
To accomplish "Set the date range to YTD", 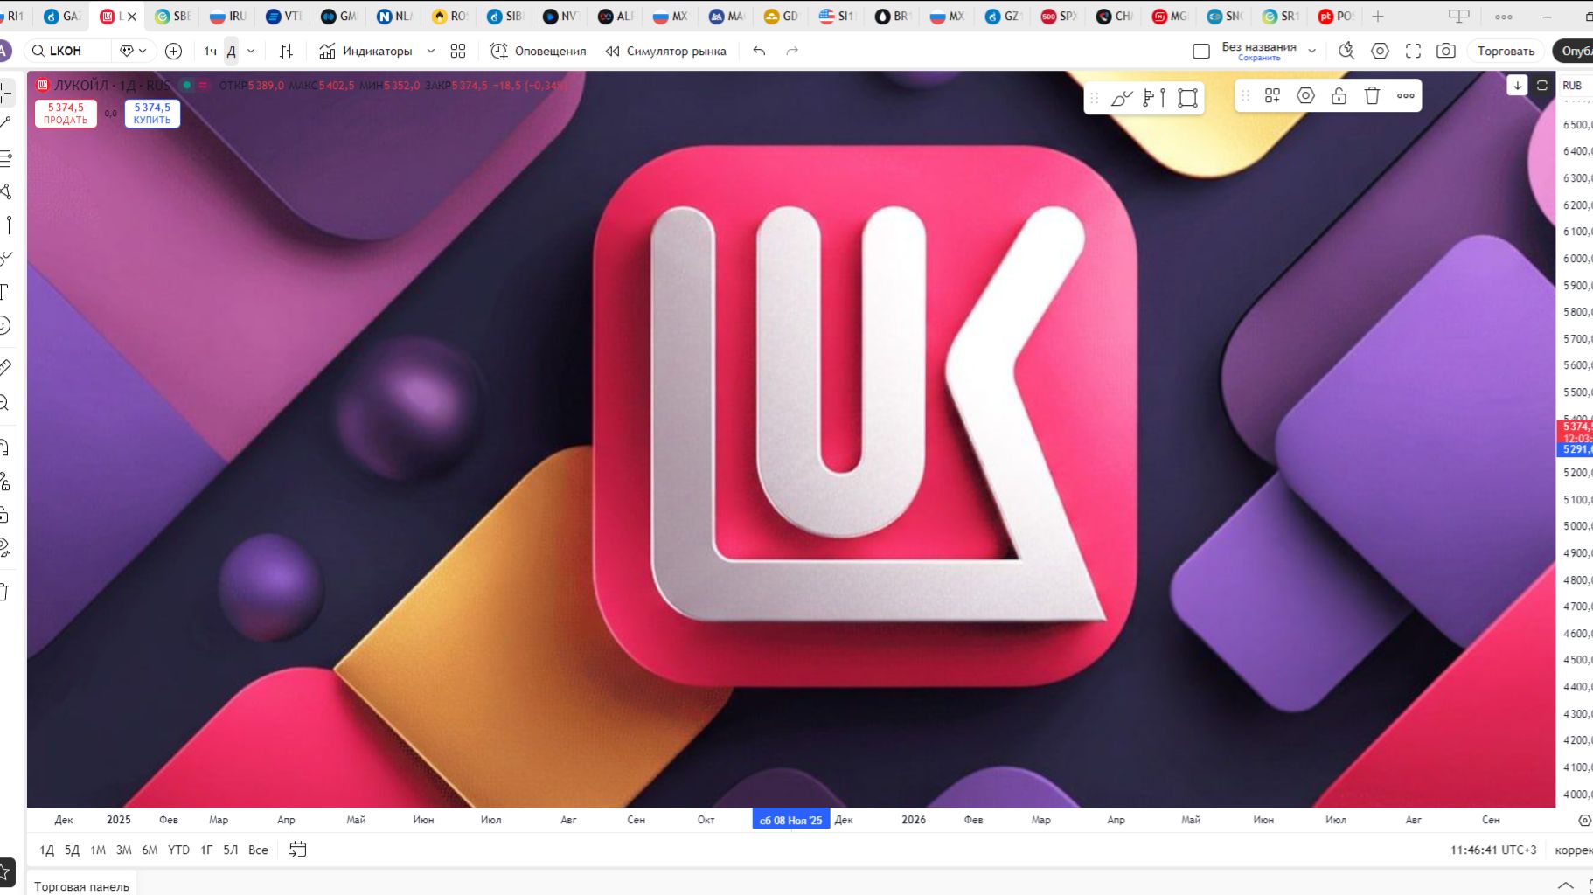I will [178, 850].
